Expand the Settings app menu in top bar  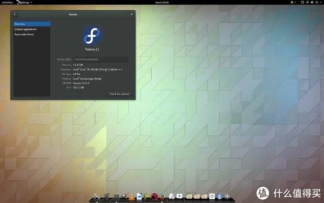pos(24,2)
